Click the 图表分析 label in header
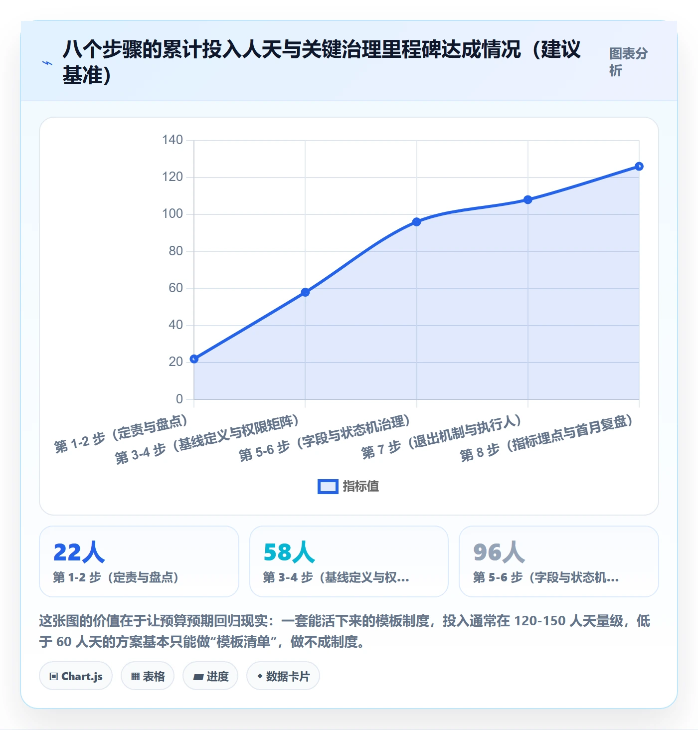Viewport: 698px width, 730px height. [628, 62]
